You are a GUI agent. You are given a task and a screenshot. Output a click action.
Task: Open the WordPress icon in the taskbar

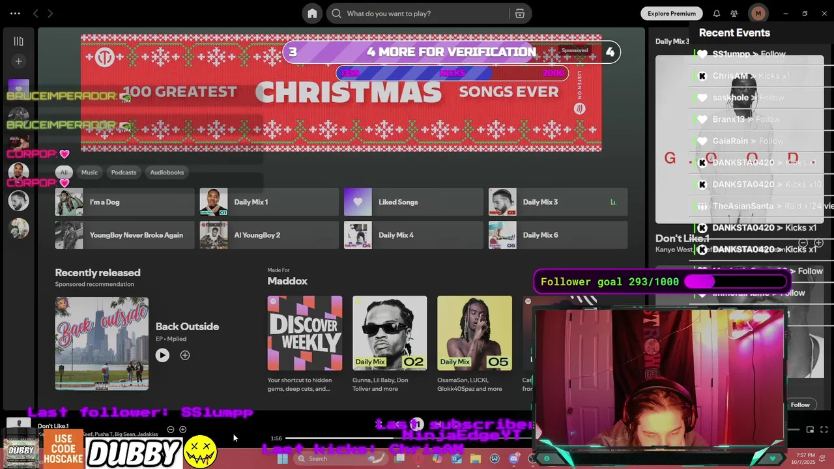pyautogui.click(x=495, y=459)
